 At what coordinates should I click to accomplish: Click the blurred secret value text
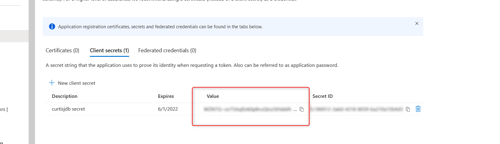click(248, 109)
